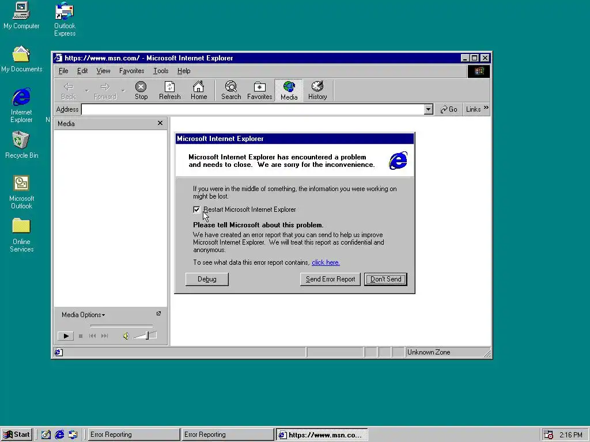Open the History pane
Image resolution: width=590 pixels, height=442 pixels.
click(x=317, y=90)
